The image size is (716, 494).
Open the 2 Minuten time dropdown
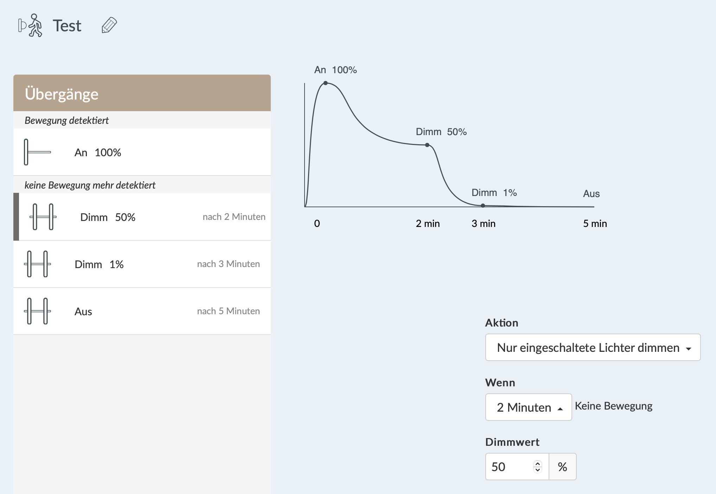pos(528,407)
